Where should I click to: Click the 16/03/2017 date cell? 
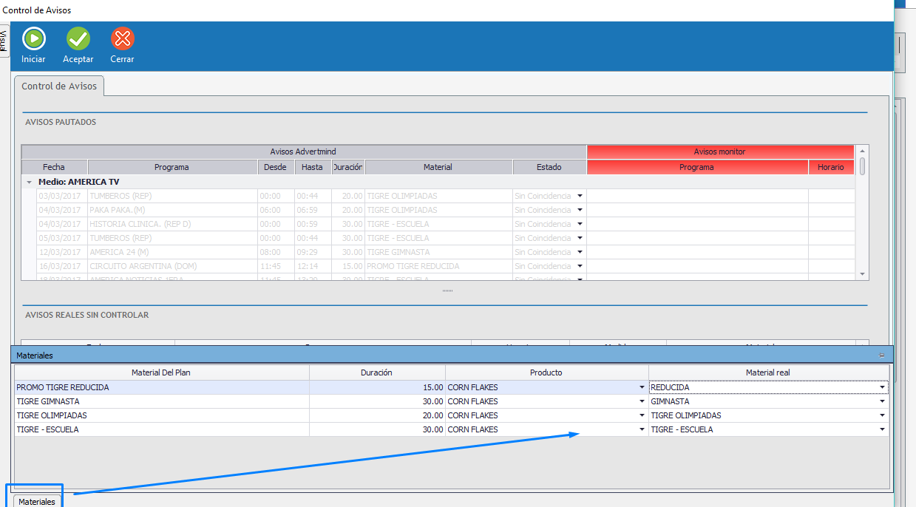coord(61,266)
